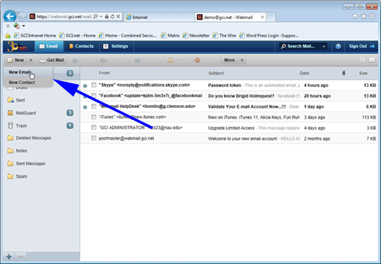
Task: Sort messages by the Subject column header
Action: point(216,73)
